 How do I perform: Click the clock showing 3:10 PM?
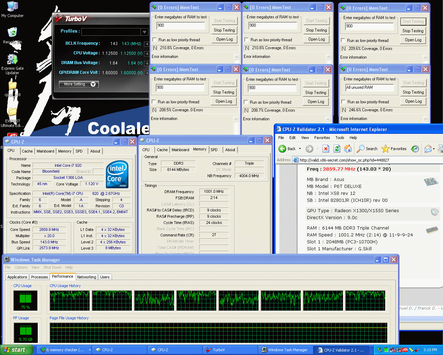coord(430,350)
